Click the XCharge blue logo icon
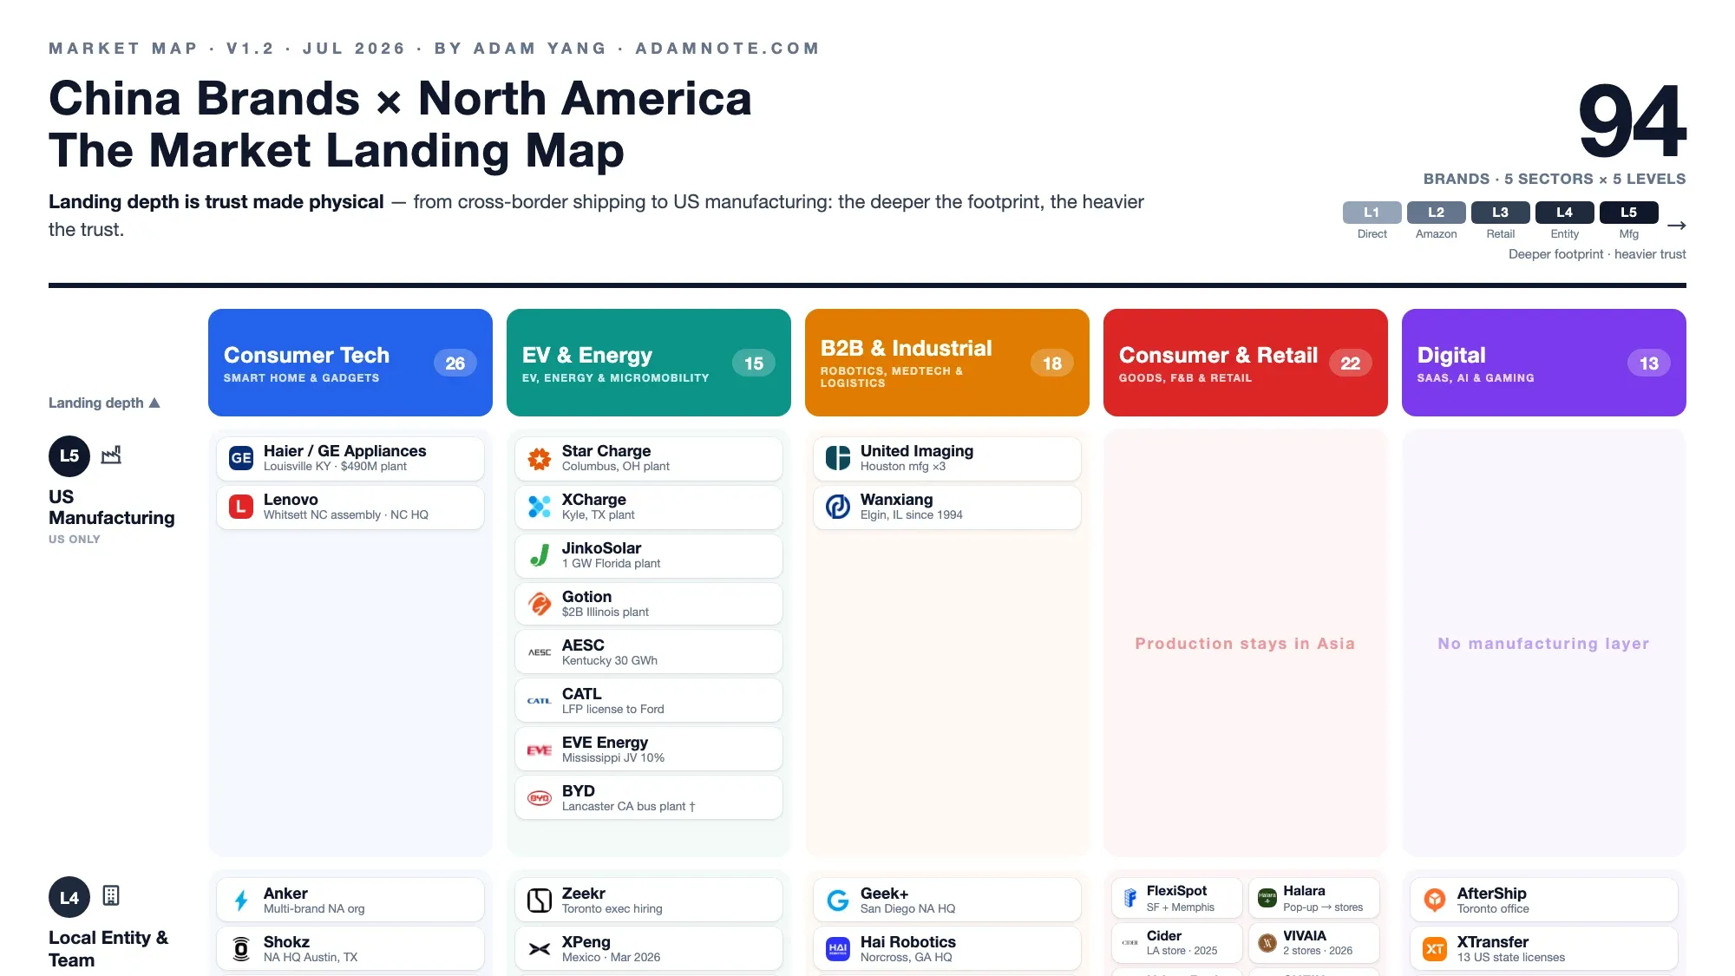This screenshot has width=1735, height=976. click(x=540, y=507)
